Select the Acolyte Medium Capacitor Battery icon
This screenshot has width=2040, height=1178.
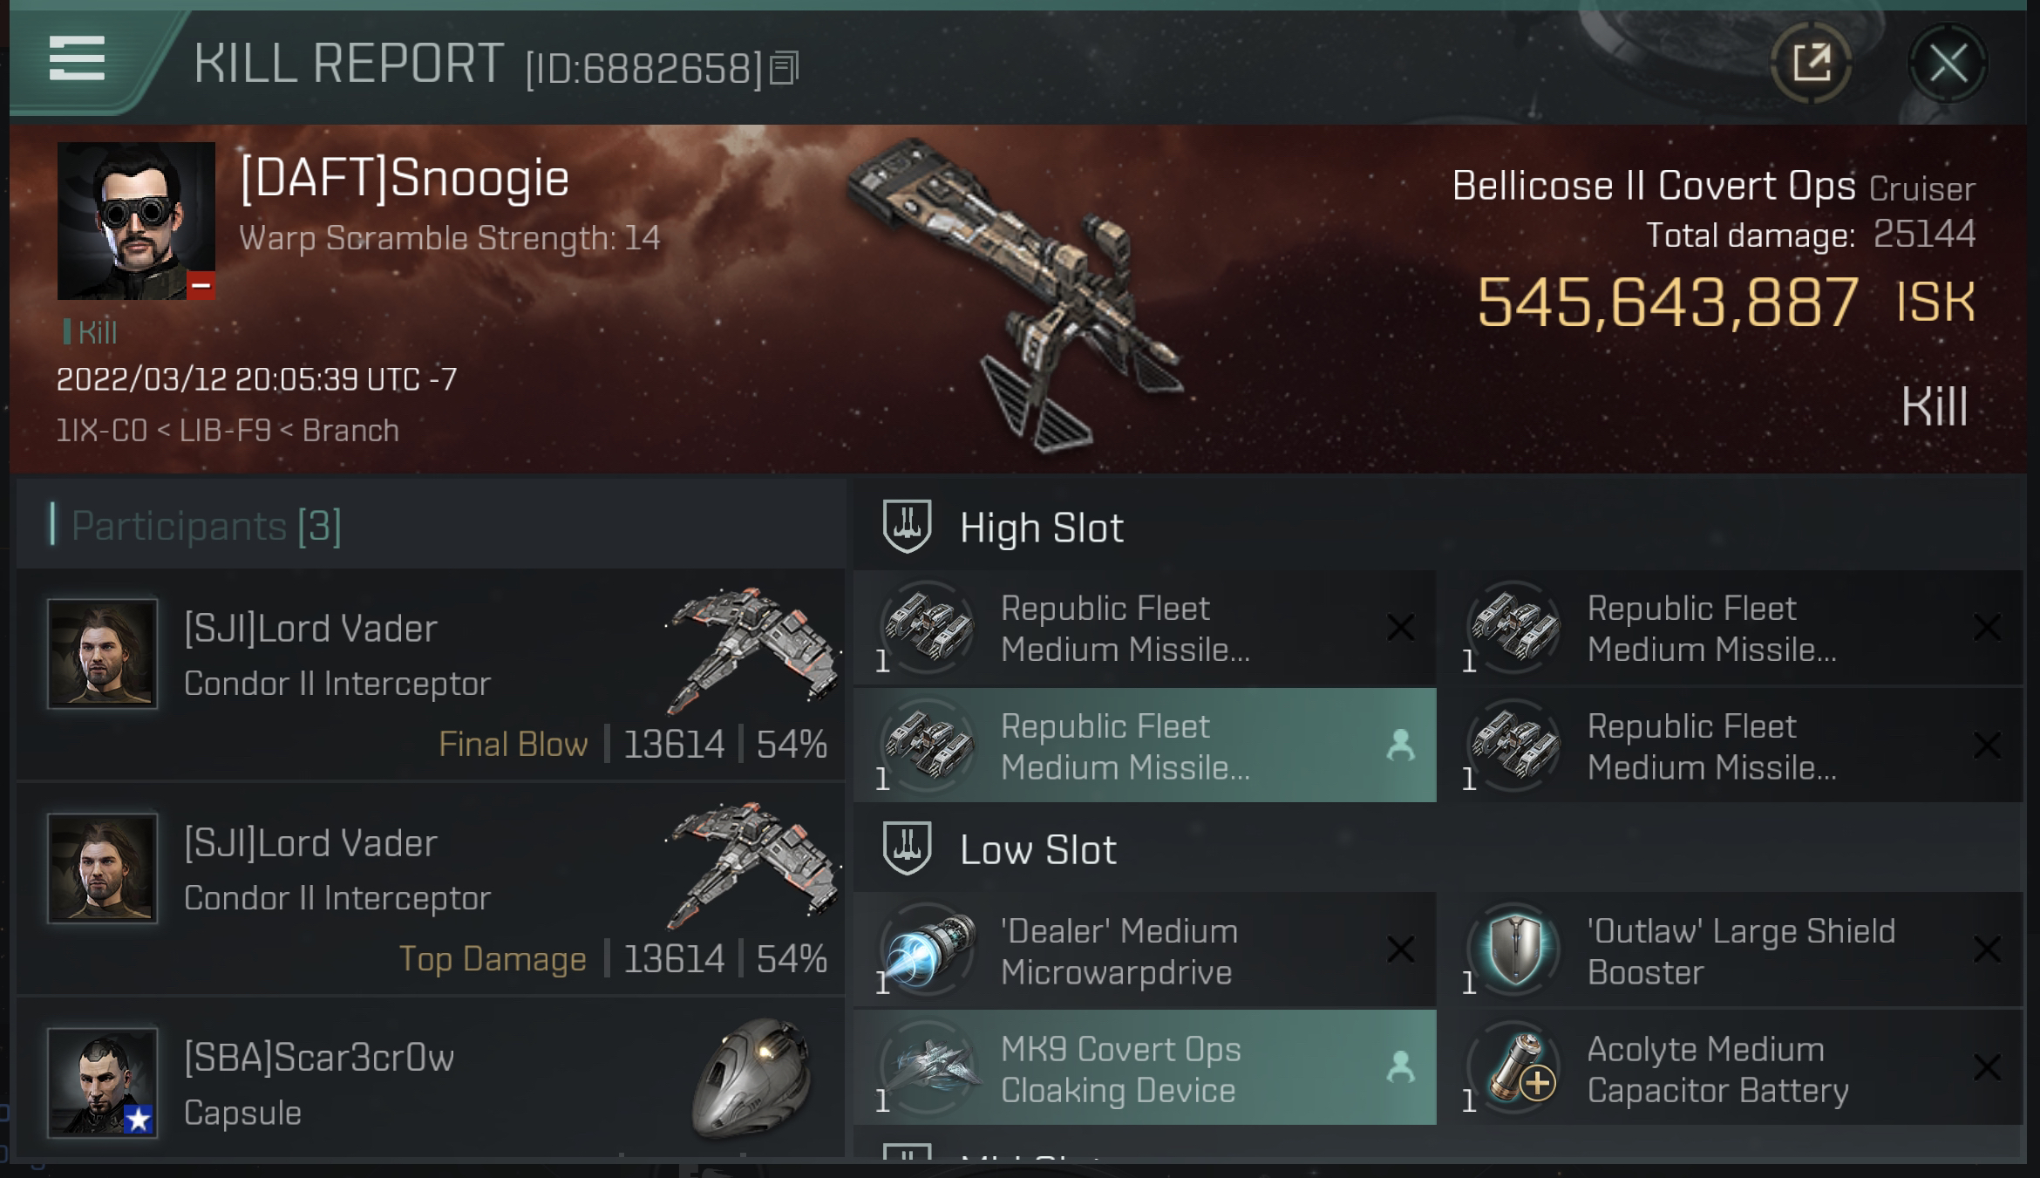(x=1515, y=1068)
